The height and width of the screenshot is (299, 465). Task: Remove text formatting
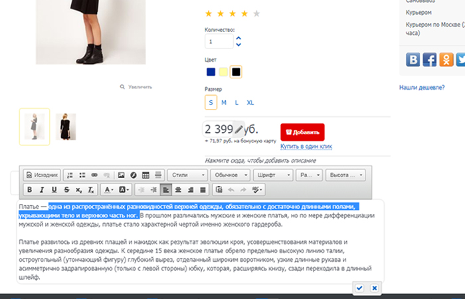91,190
